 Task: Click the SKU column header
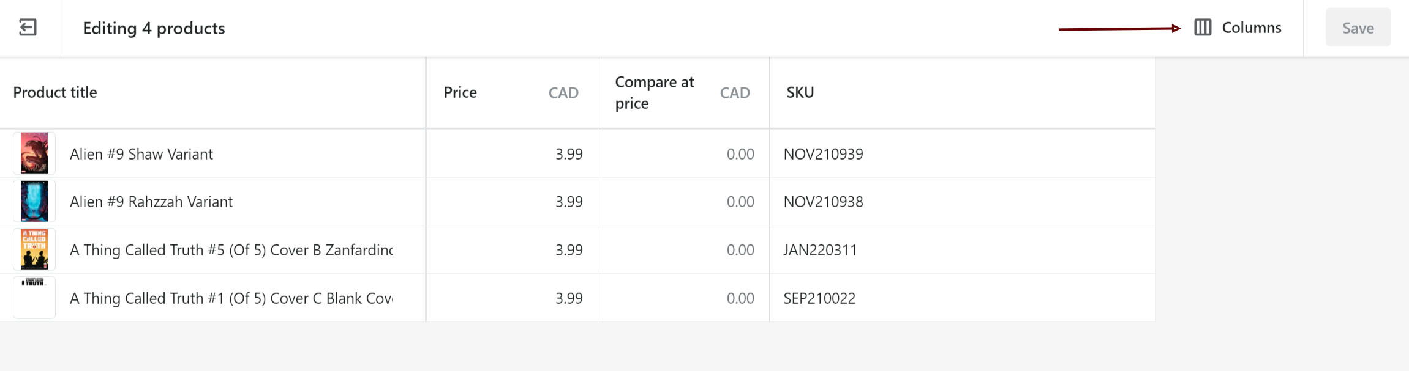[x=800, y=92]
